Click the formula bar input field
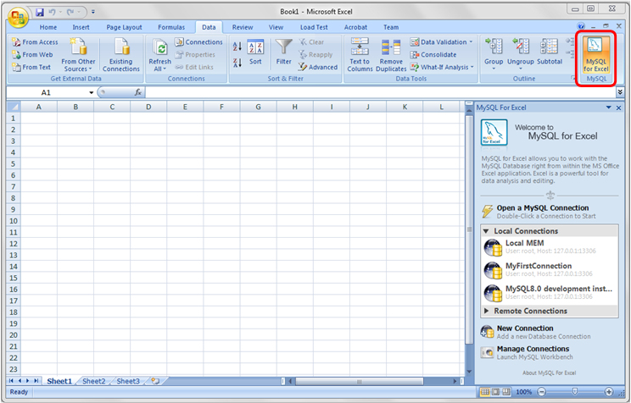The width and height of the screenshot is (631, 403). [380, 92]
